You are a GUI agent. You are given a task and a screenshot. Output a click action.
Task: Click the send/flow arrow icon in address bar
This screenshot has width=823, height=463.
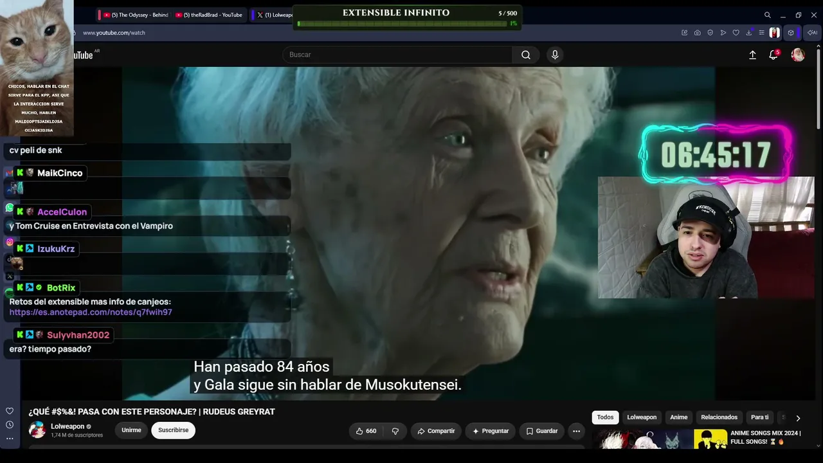(x=723, y=33)
